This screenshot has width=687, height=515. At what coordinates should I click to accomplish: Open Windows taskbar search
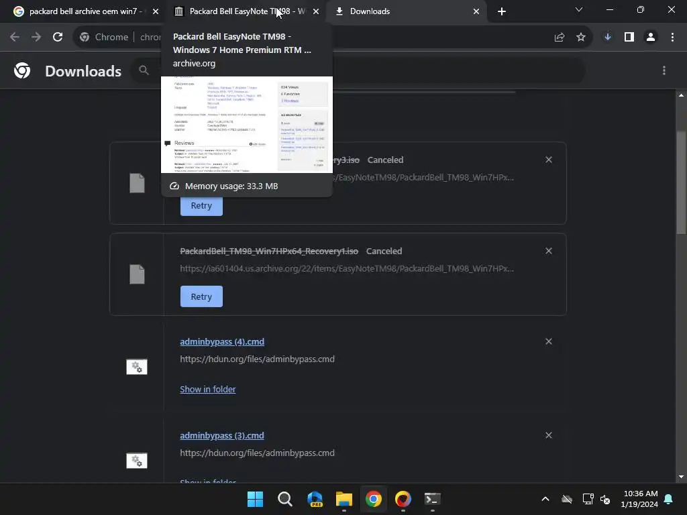tap(284, 499)
